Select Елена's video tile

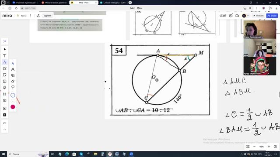259,29
